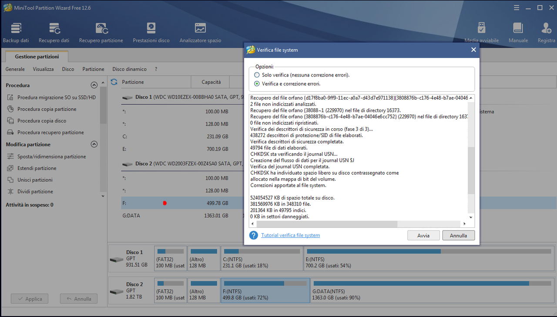This screenshot has width=557, height=317.
Task: Click the Disco 1 header row in list
Action: pos(182,97)
